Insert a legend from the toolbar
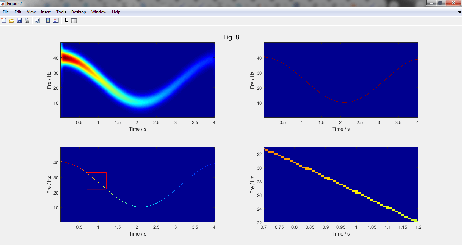Image resolution: width=462 pixels, height=245 pixels. click(56, 21)
